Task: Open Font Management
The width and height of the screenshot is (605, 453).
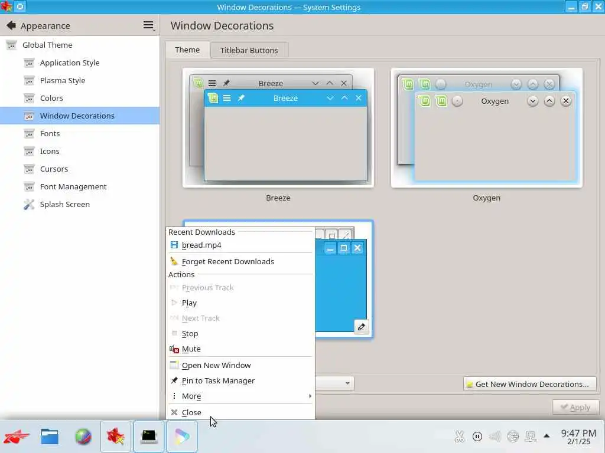Action: point(80,187)
